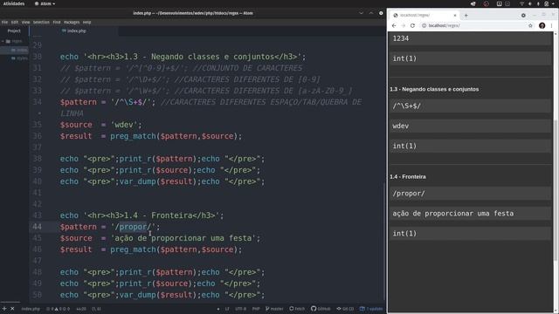This screenshot has width=559, height=314.
Task: Click the 'wdev' output in browser
Action: pyautogui.click(x=401, y=126)
